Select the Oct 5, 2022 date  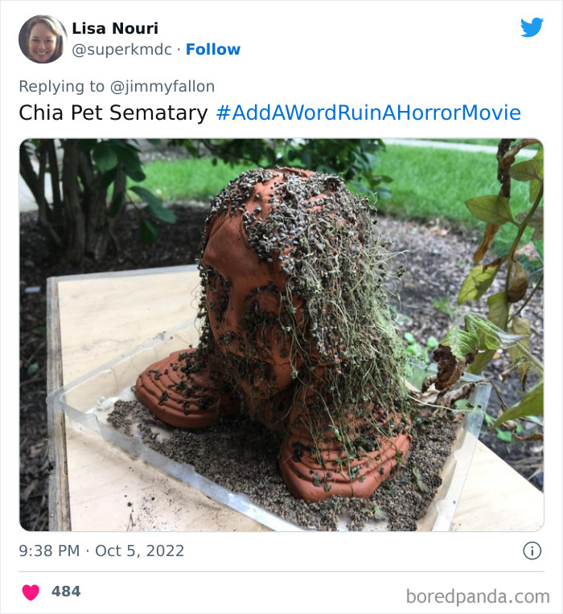pos(139,551)
